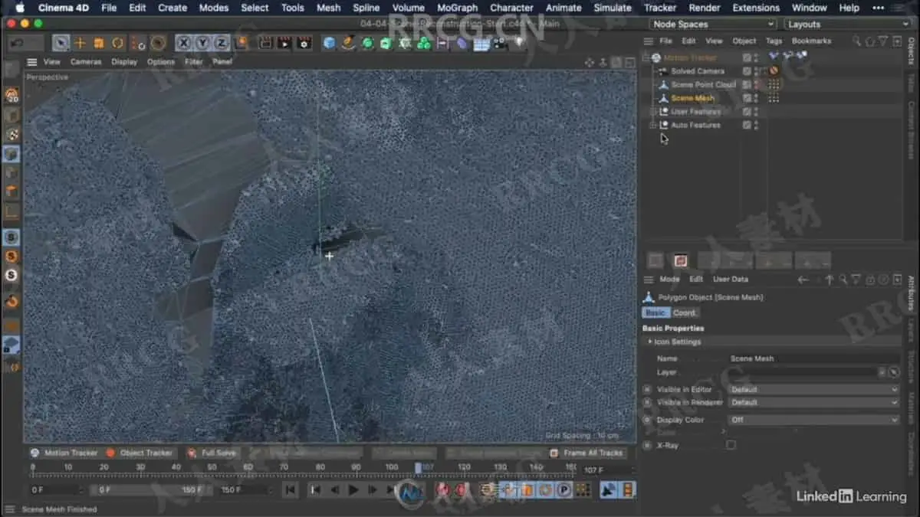Toggle the Z axis lock
920x517 pixels.
[x=221, y=43]
